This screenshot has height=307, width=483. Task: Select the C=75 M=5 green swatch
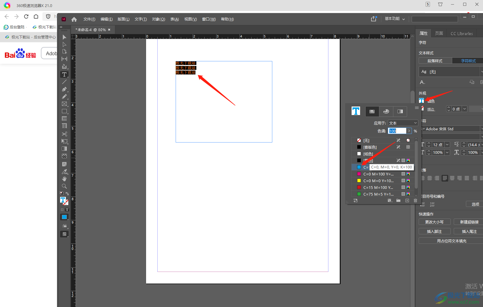[383, 194]
